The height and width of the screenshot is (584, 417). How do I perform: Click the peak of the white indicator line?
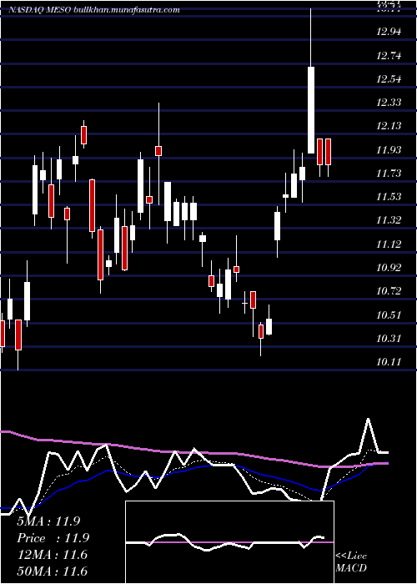tap(369, 419)
